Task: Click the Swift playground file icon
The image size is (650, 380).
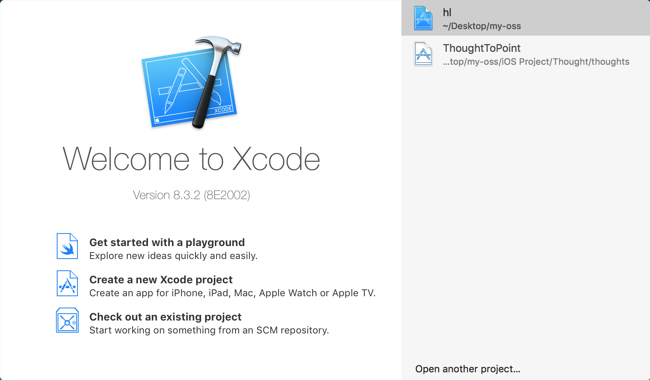Action: point(67,246)
